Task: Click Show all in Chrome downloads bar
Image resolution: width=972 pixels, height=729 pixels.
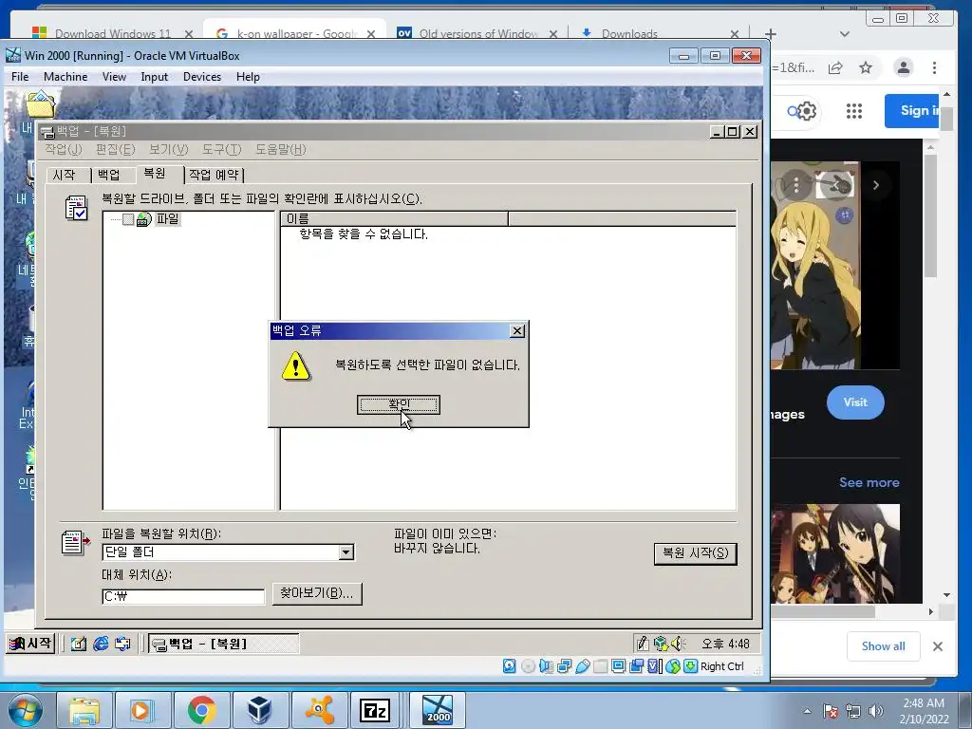Action: [884, 646]
